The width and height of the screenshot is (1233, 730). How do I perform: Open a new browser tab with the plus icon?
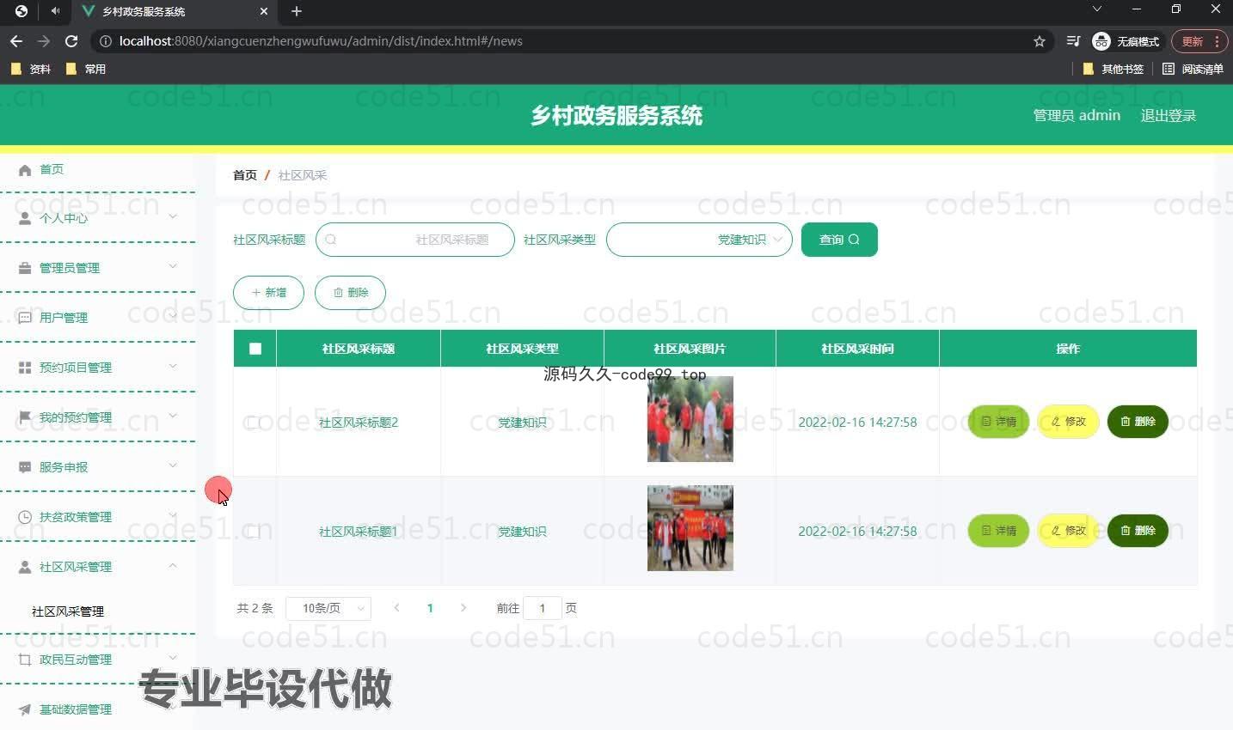297,11
